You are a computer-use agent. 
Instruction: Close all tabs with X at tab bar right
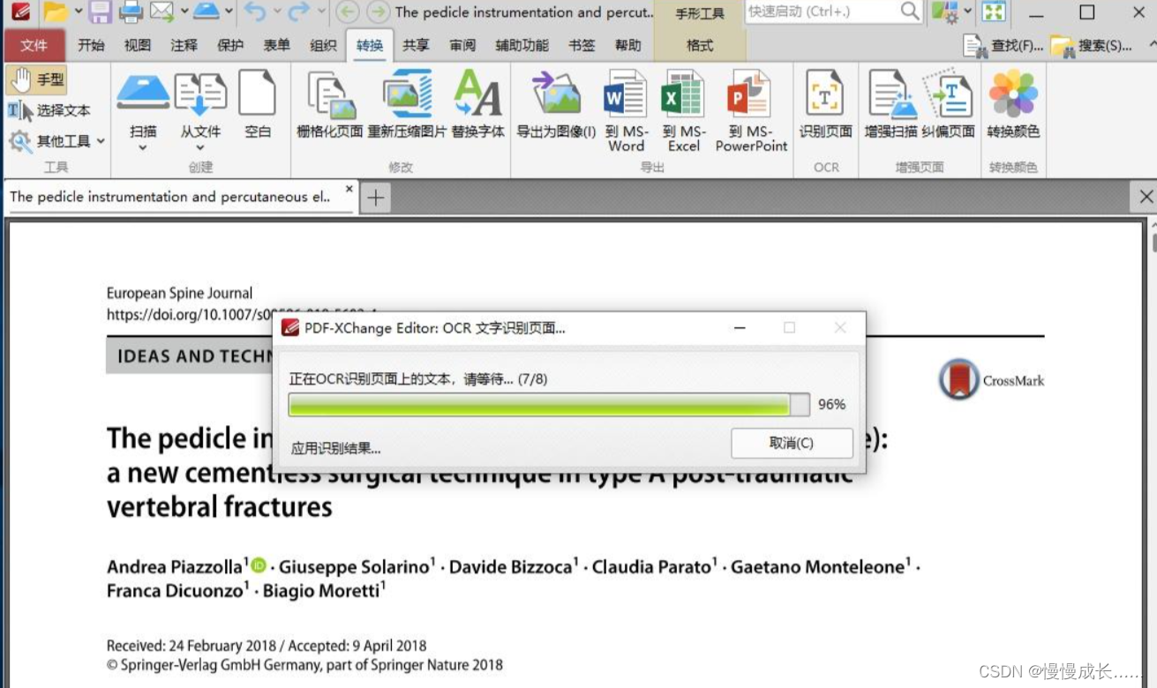(x=1146, y=197)
